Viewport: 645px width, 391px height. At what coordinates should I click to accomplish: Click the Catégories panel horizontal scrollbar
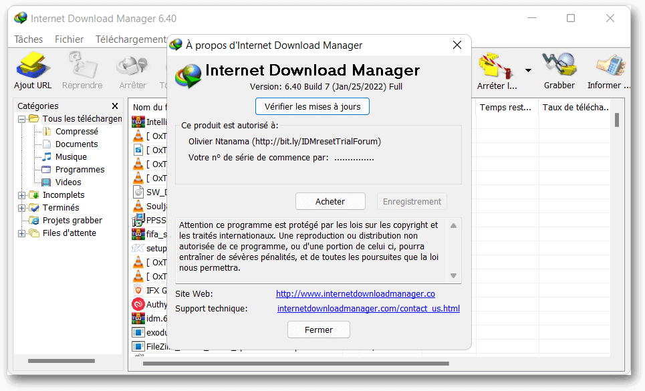point(61,361)
